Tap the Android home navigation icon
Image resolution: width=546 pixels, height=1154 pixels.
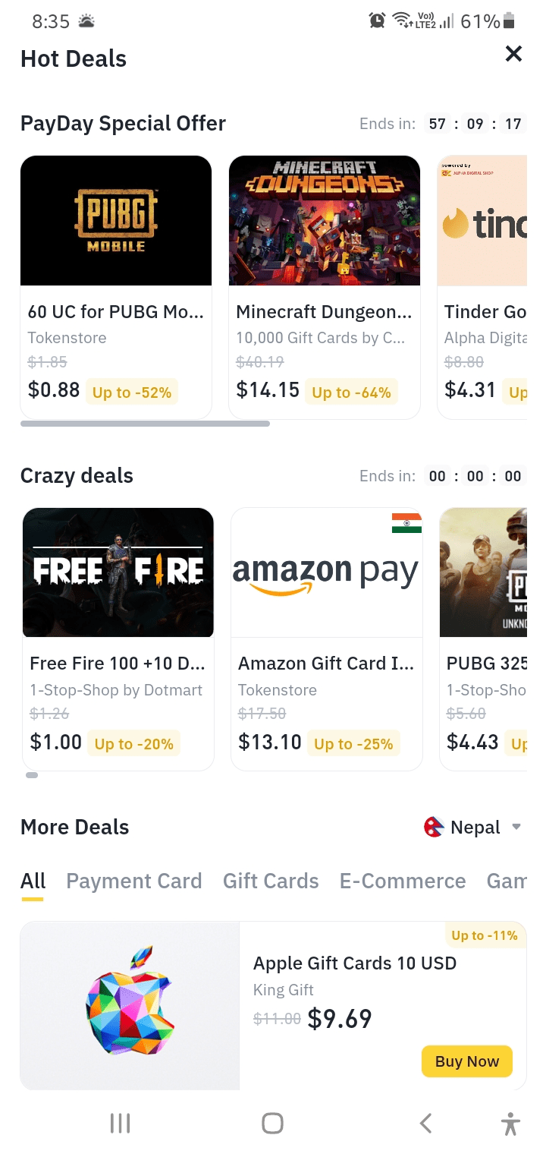coord(272,1123)
